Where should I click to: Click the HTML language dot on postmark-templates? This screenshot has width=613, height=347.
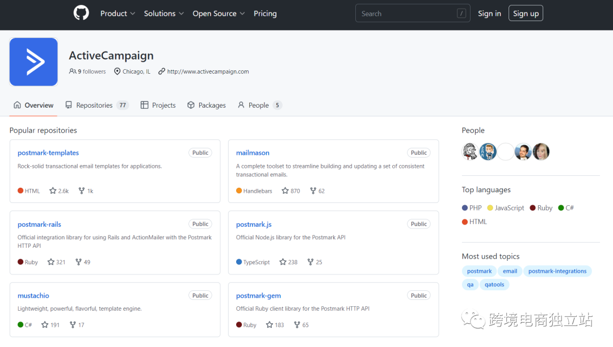pyautogui.click(x=20, y=191)
